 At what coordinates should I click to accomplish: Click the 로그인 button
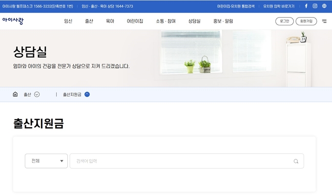(x=284, y=21)
